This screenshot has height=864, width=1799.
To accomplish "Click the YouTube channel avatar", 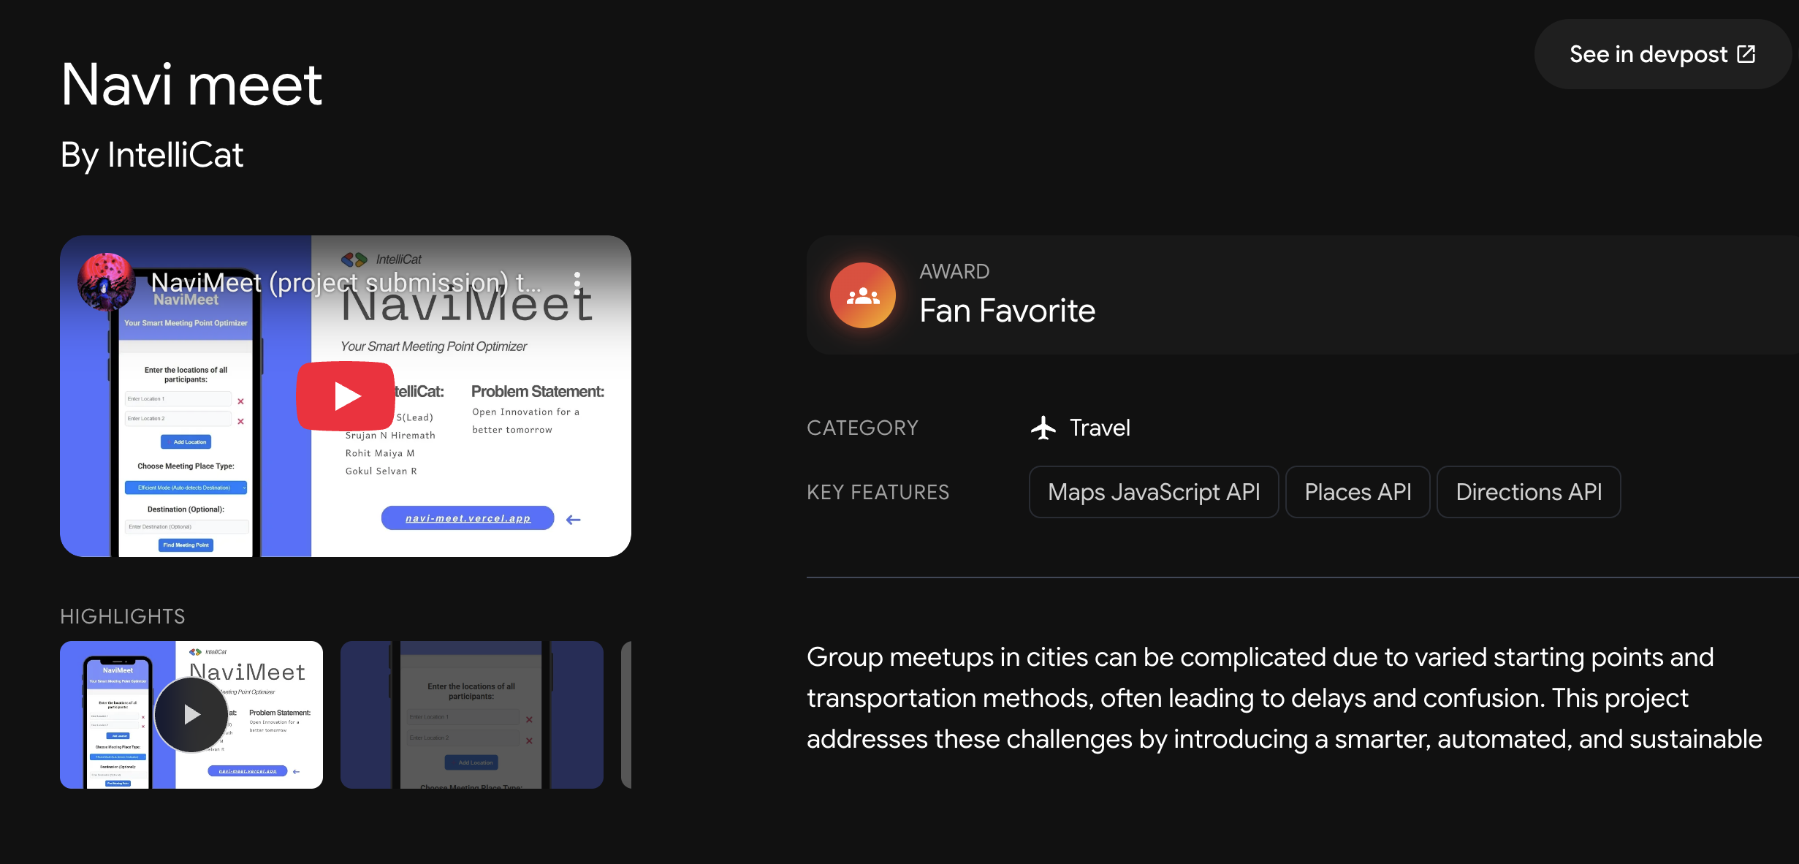I will [x=106, y=281].
